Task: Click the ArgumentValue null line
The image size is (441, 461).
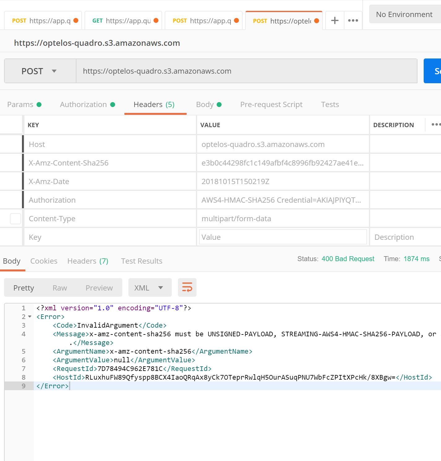Action: tap(124, 360)
